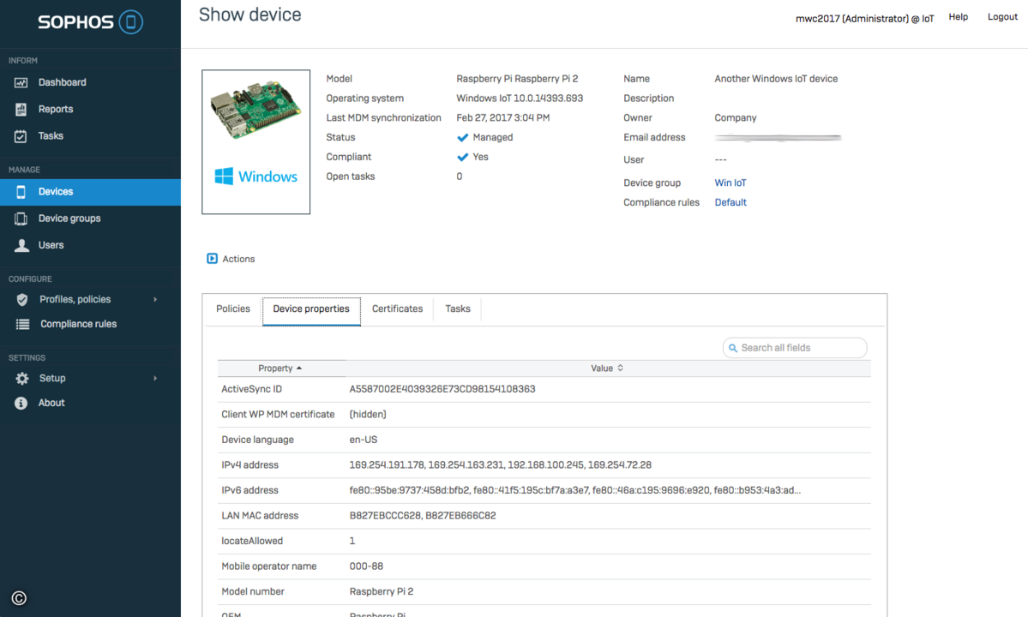Click the Client WP MDM certificate (hidden) value
This screenshot has height=617, width=1028.
coord(368,415)
